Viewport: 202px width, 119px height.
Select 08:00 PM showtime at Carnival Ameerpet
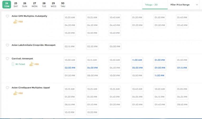point(93,75)
